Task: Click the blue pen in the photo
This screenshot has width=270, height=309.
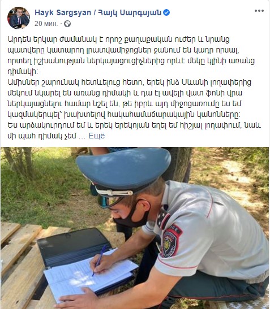Action: click(100, 260)
